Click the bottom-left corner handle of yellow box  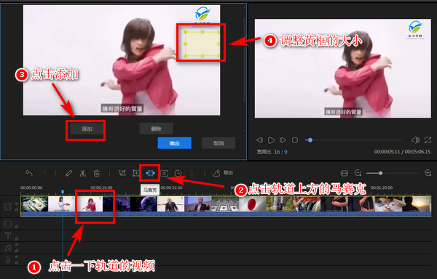tap(185, 57)
